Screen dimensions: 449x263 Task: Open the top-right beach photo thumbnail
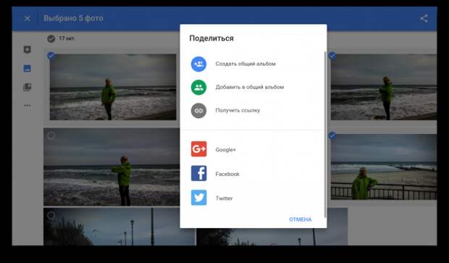384,87
